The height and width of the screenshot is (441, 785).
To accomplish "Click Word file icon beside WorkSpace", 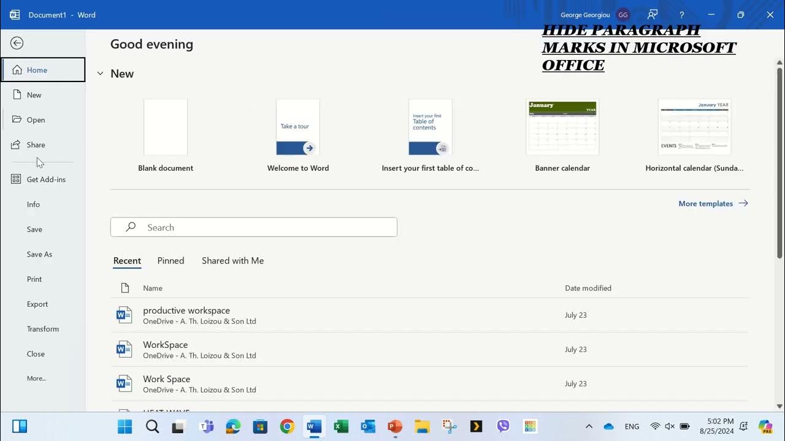I will [x=124, y=350].
